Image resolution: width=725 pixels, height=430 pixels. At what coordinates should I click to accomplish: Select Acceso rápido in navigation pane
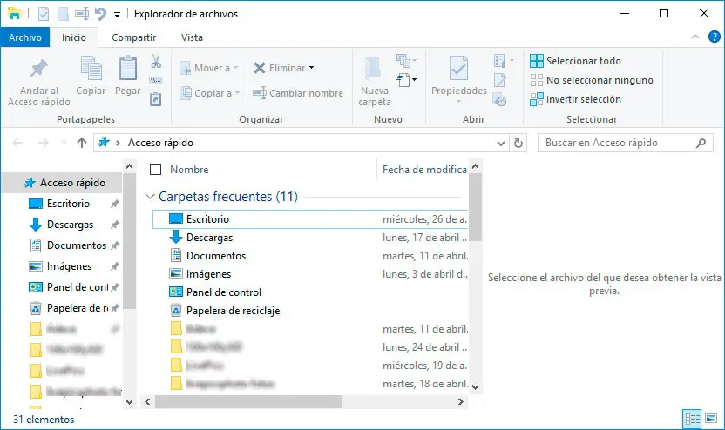pos(62,183)
